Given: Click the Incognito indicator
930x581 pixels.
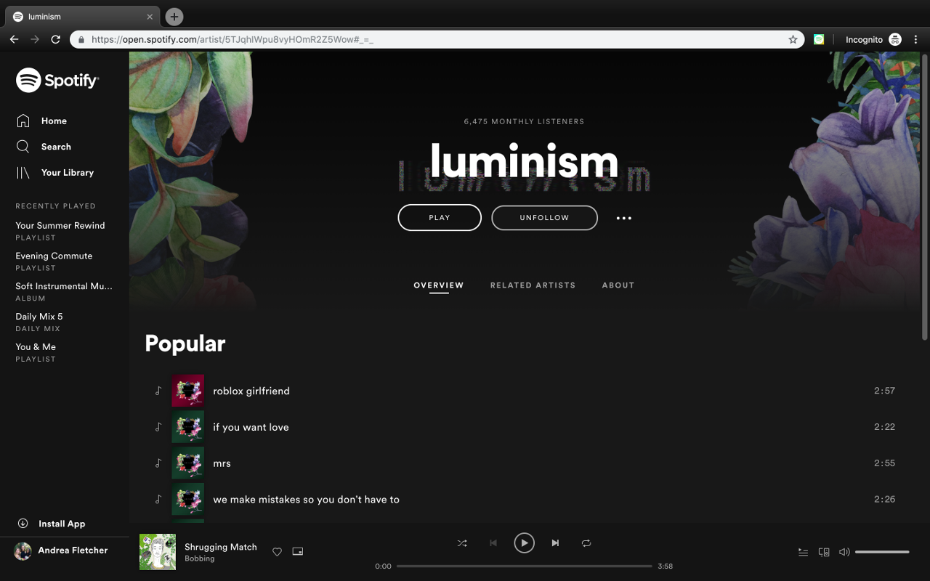Looking at the screenshot, I should tap(873, 39).
